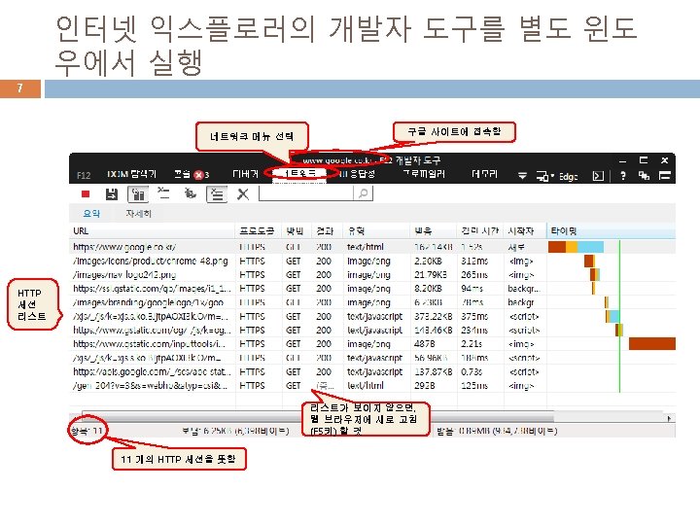Screen dimensions: 700x525
Task: Select nav_logo242.png request row
Action: pyautogui.click(x=372, y=274)
